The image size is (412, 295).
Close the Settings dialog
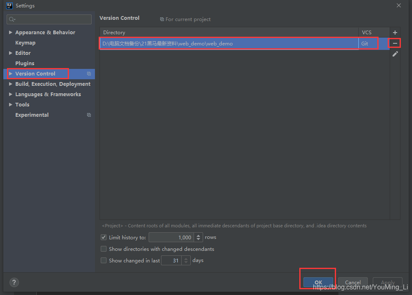399,5
